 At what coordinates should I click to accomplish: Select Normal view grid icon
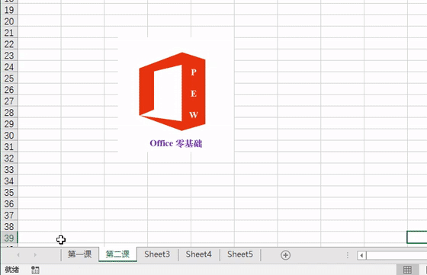click(x=407, y=270)
